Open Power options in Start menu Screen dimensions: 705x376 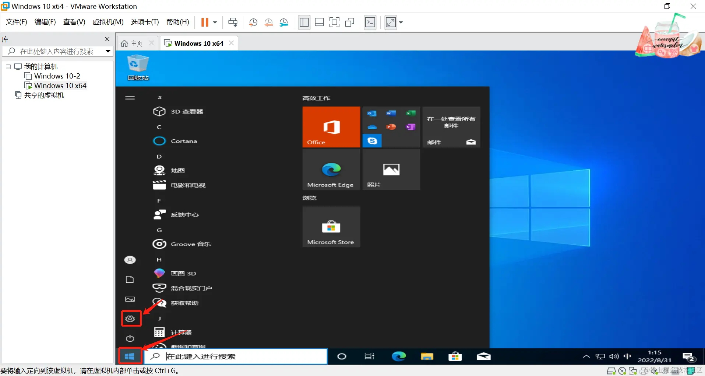tap(130, 338)
